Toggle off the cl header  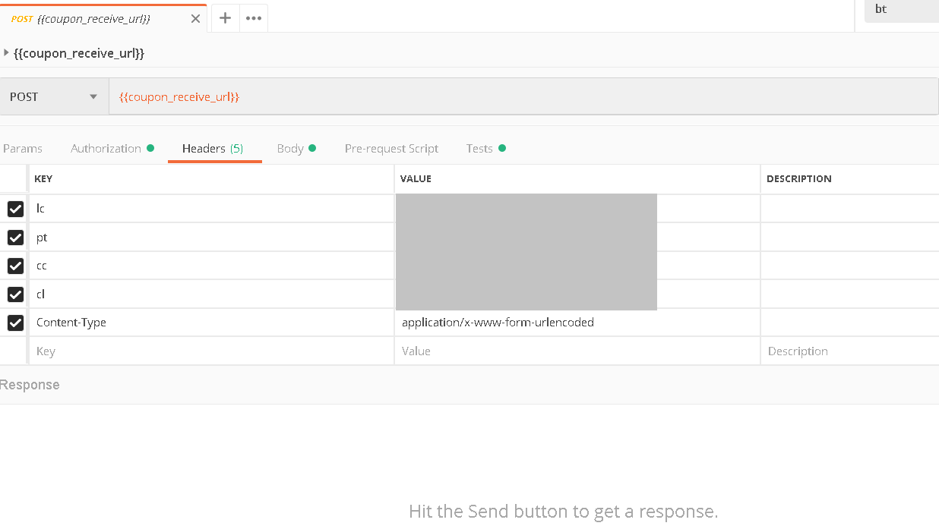(15, 294)
